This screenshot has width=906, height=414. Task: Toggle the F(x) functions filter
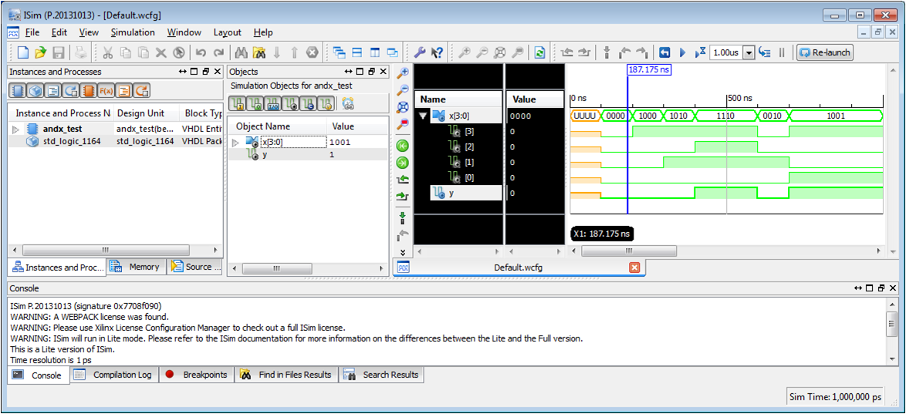pyautogui.click(x=106, y=91)
